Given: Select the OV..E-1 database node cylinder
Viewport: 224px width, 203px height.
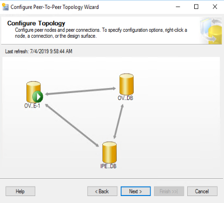Looking at the screenshot, I should [33, 92].
